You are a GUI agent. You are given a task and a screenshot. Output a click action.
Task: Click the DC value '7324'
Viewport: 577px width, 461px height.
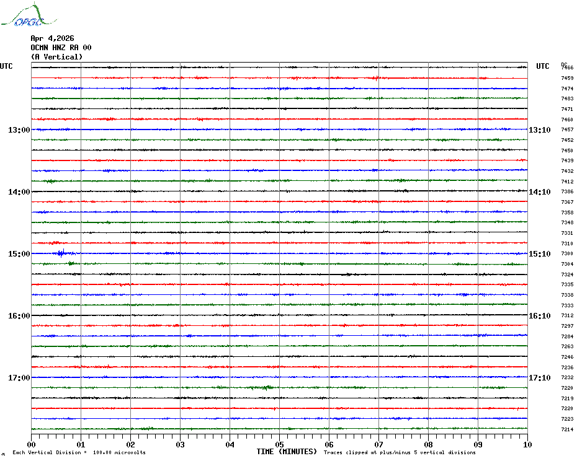(x=567, y=274)
